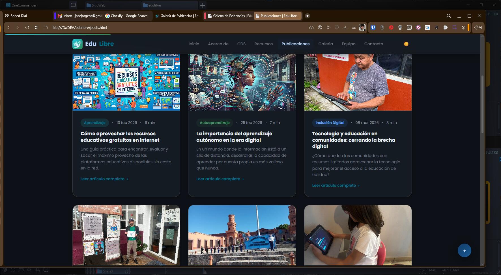Open the Publicaciones nav link
The image size is (501, 275).
point(295,44)
